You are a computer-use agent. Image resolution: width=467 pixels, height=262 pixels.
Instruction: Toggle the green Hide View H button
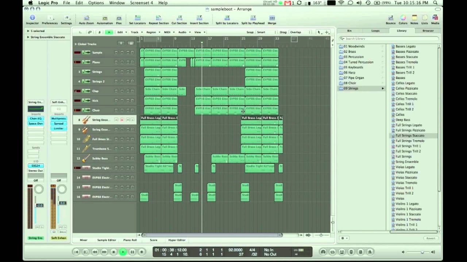109,32
